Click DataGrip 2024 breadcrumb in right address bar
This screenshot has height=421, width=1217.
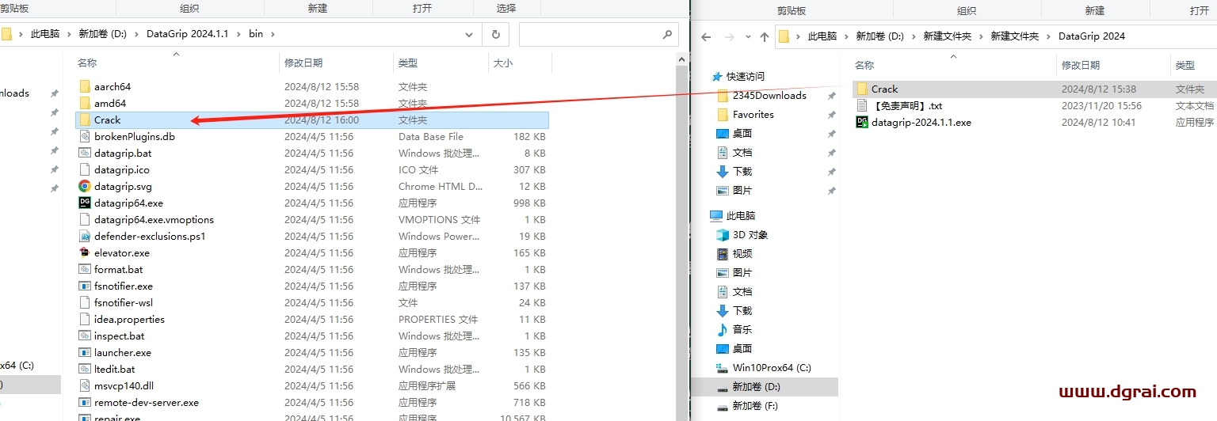pyautogui.click(x=1092, y=36)
